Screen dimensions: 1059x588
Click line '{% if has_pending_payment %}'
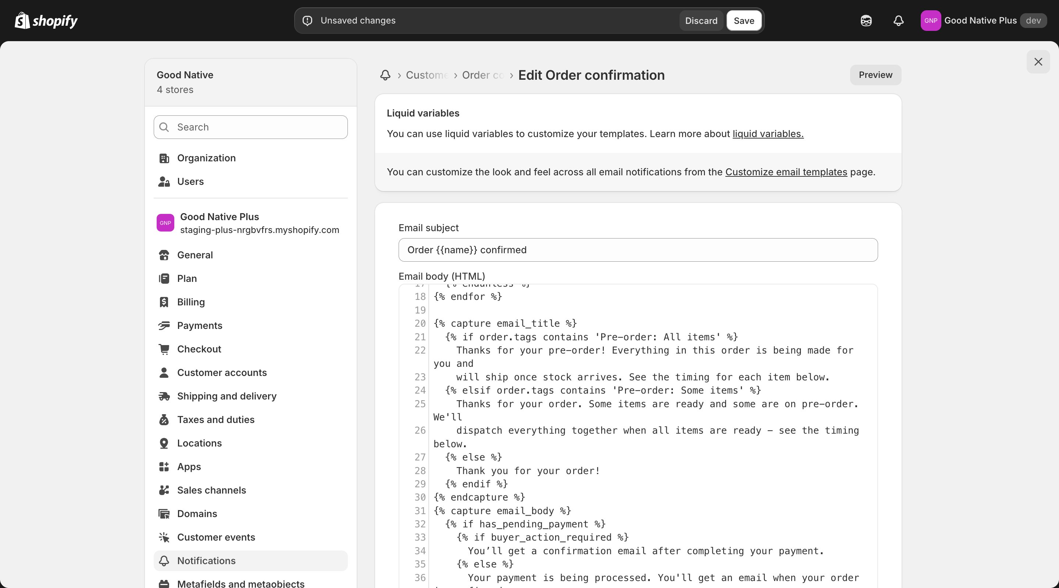tap(525, 524)
